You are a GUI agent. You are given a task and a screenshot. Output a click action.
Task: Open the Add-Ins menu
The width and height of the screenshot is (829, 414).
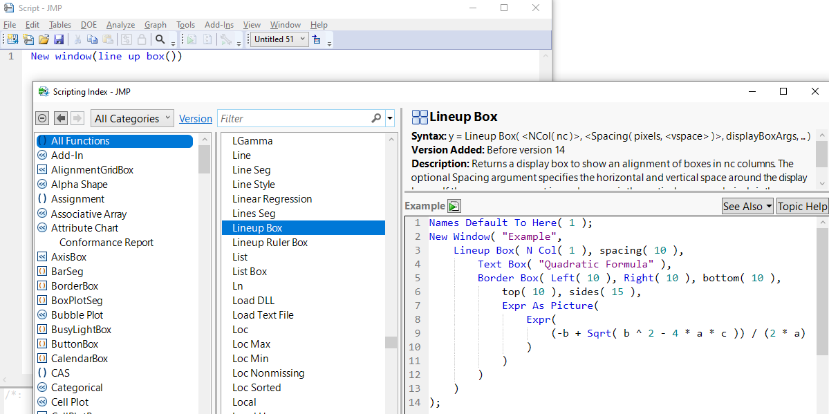coord(219,25)
